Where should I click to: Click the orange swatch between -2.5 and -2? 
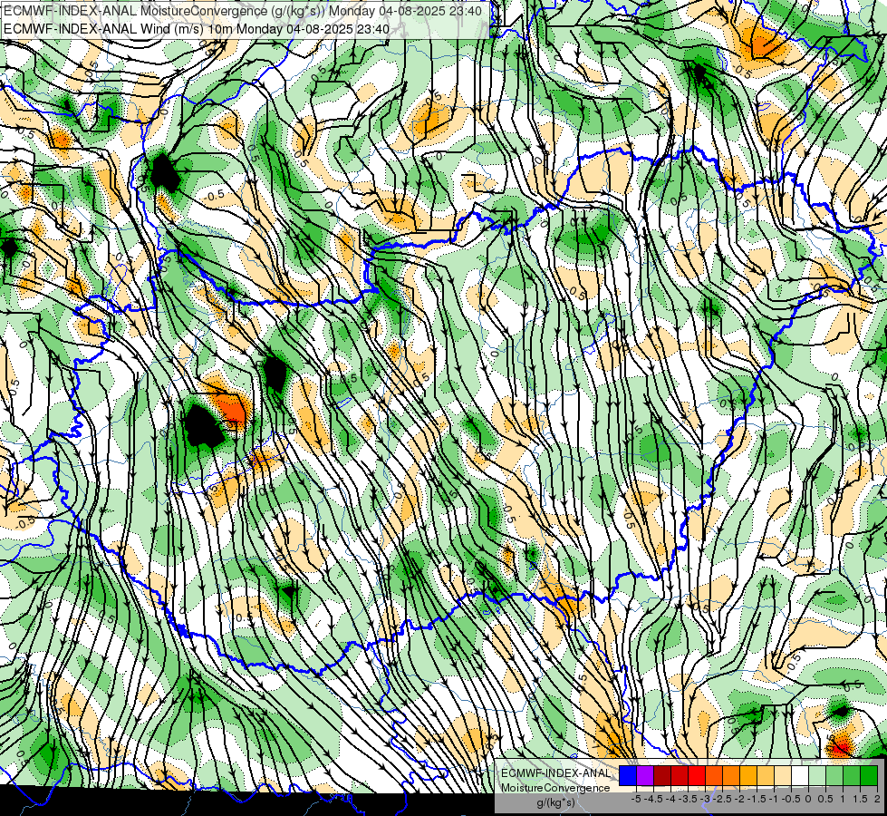[731, 776]
